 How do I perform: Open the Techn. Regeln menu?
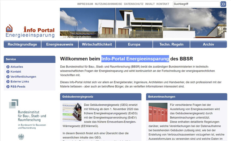(171, 44)
